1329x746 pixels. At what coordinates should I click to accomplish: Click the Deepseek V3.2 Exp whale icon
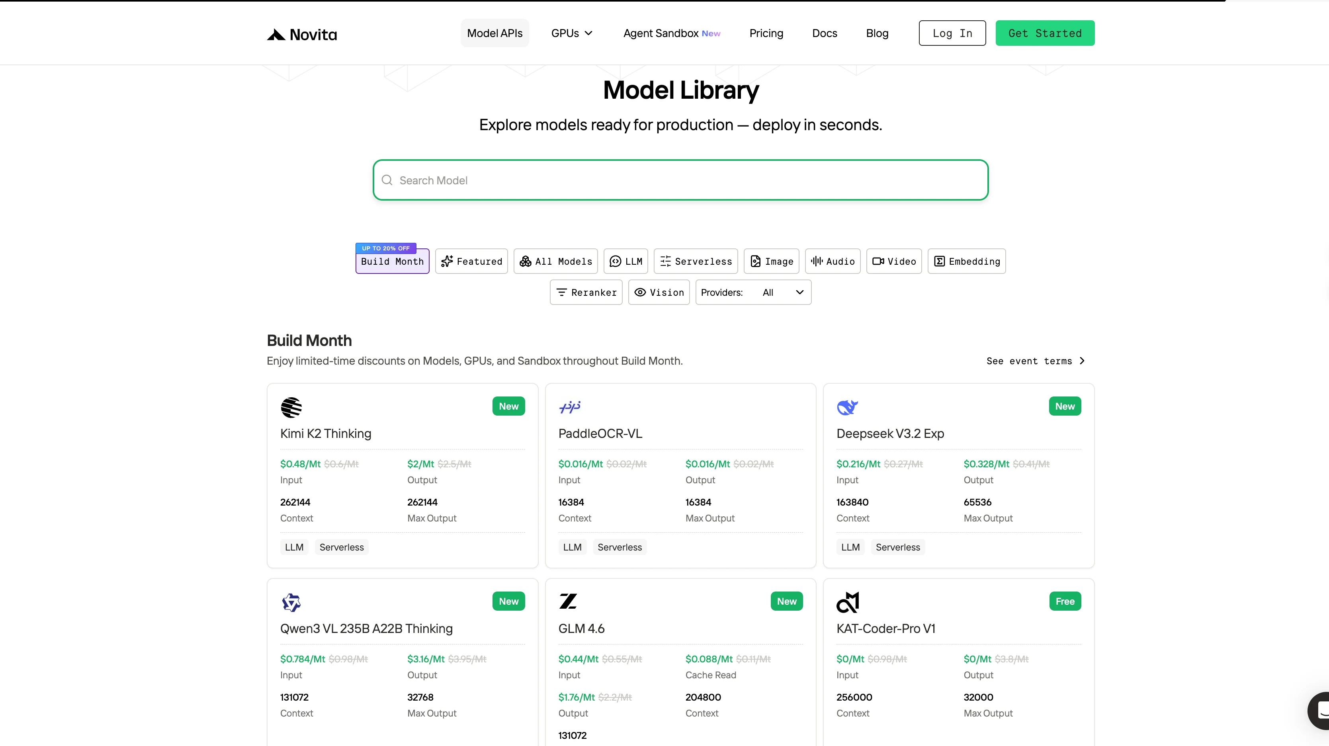tap(847, 407)
